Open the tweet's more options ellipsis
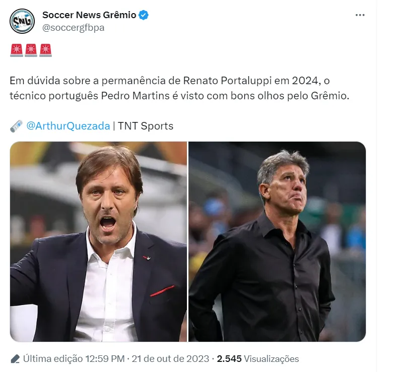393x372 pixels. tap(360, 15)
